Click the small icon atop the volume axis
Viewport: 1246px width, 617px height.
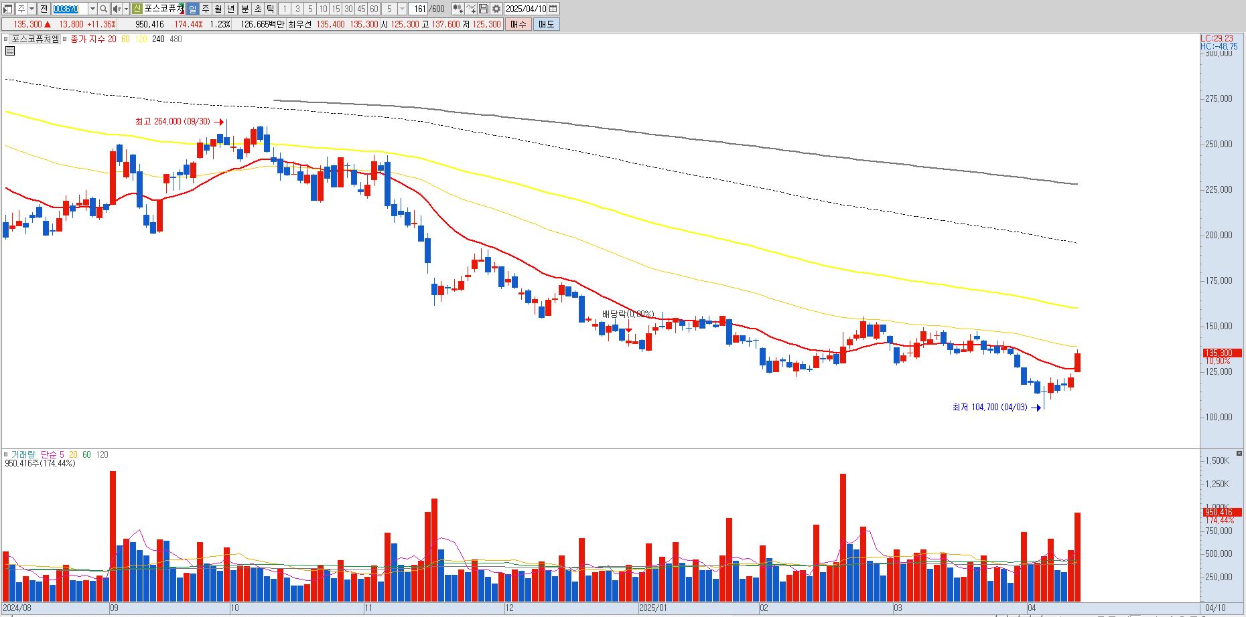coord(1239,454)
